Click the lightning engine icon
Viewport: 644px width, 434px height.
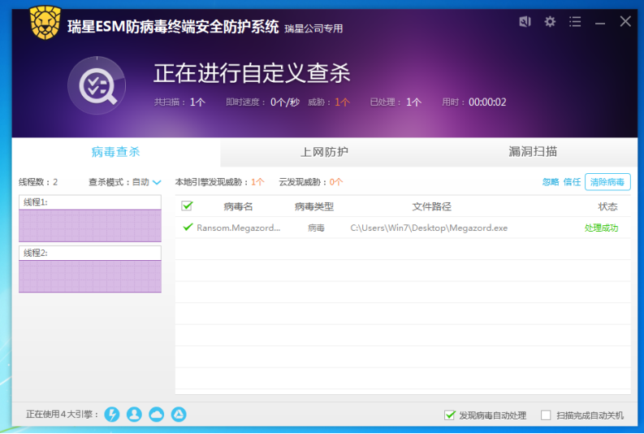tap(112, 414)
